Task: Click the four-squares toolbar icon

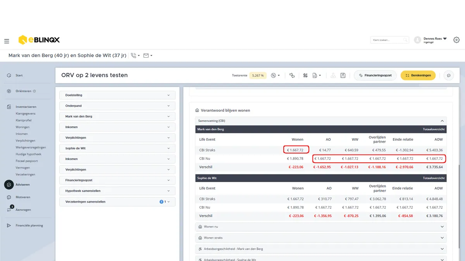Action: click(x=305, y=75)
